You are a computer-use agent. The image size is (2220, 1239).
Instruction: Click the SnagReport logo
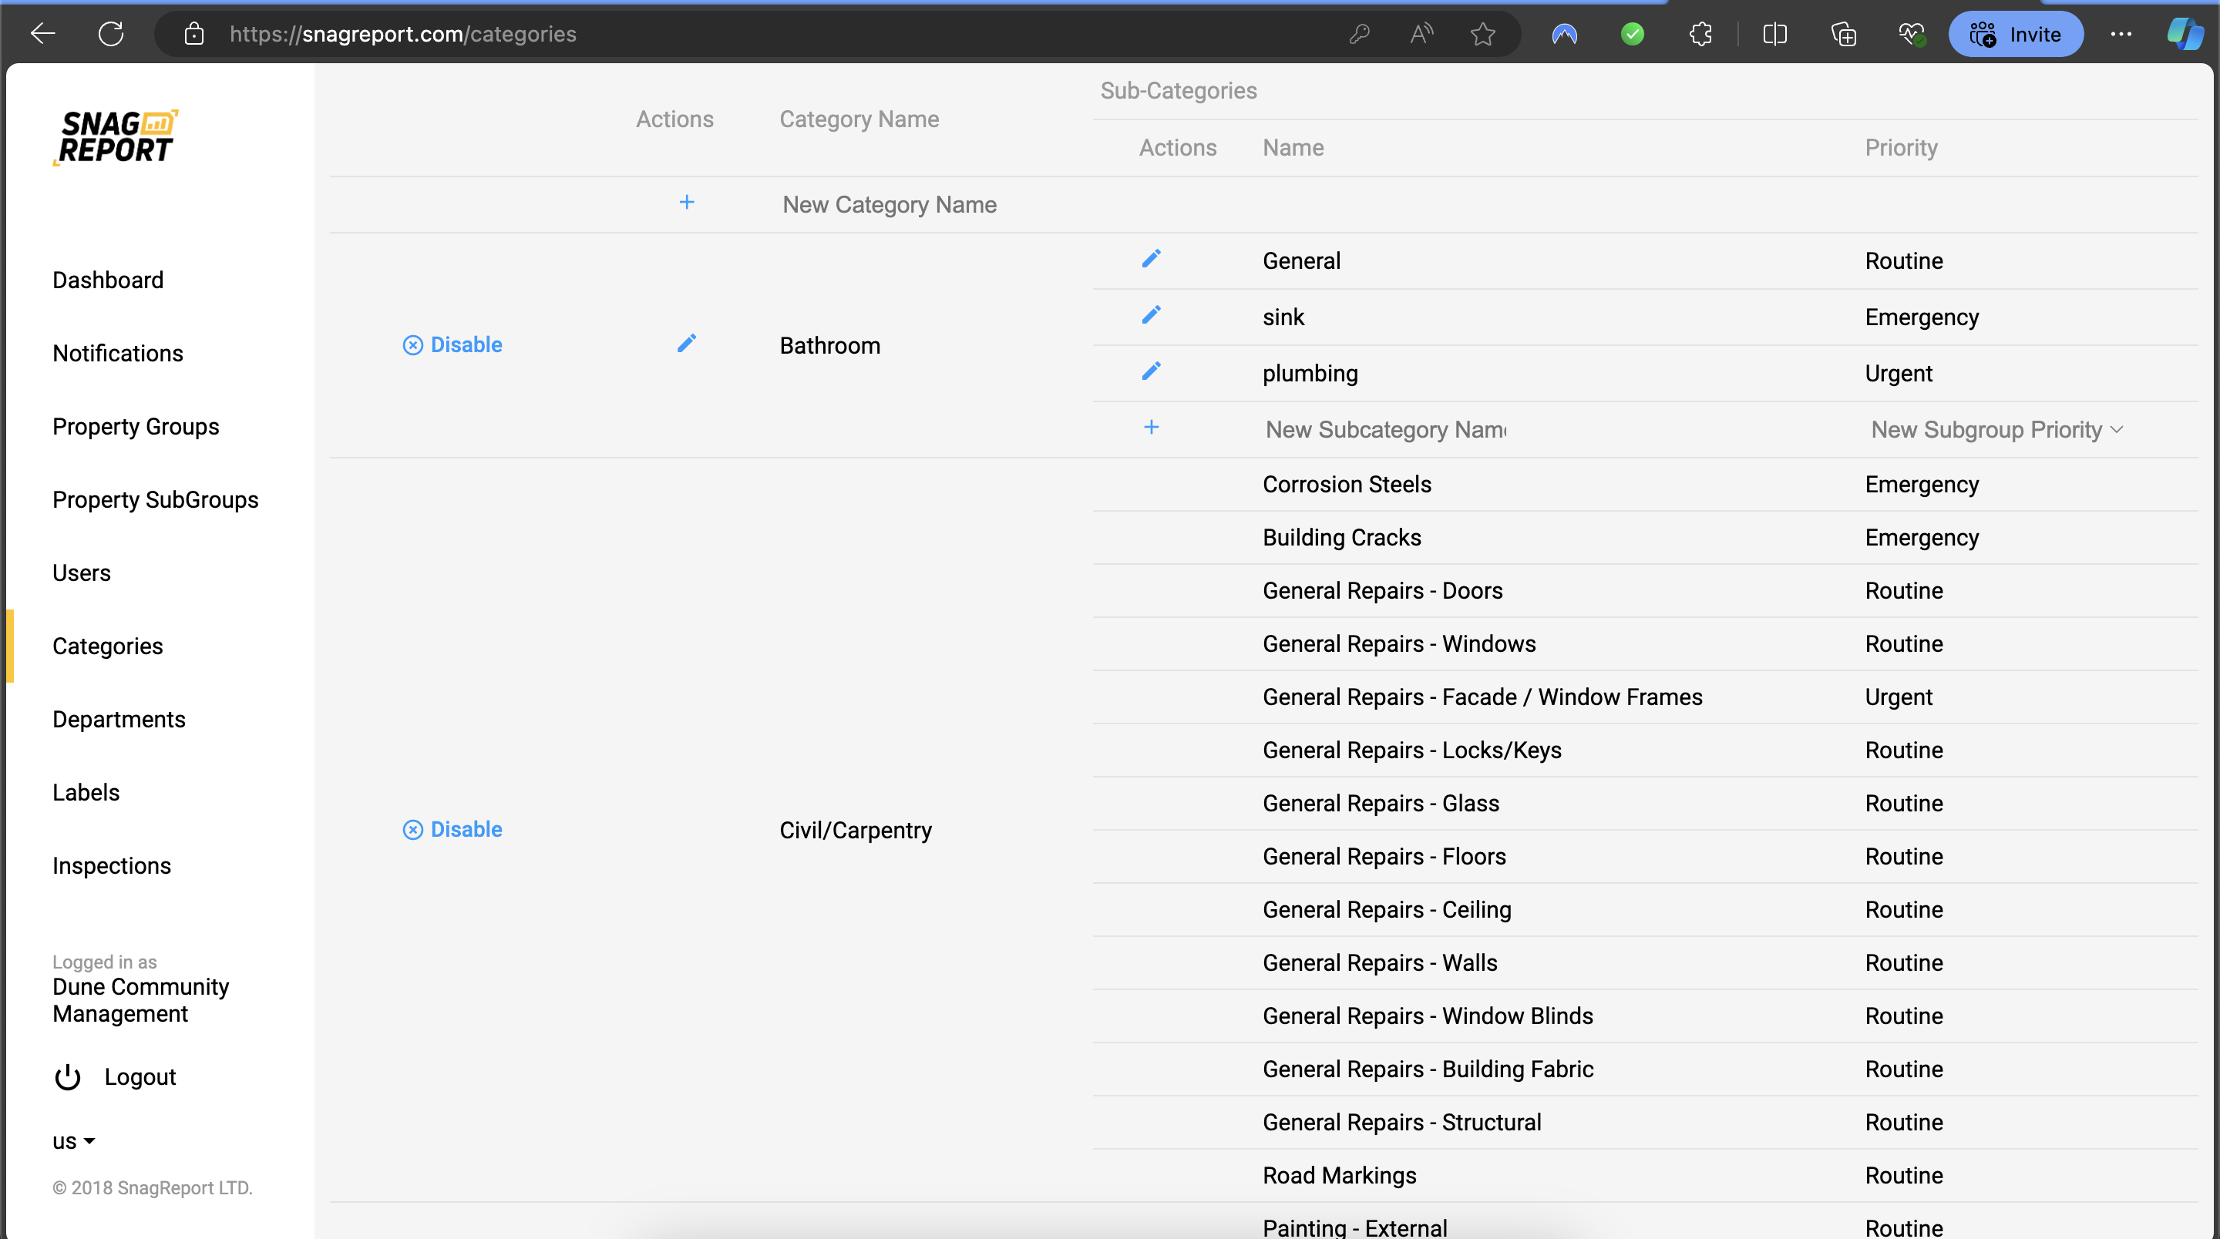[116, 138]
